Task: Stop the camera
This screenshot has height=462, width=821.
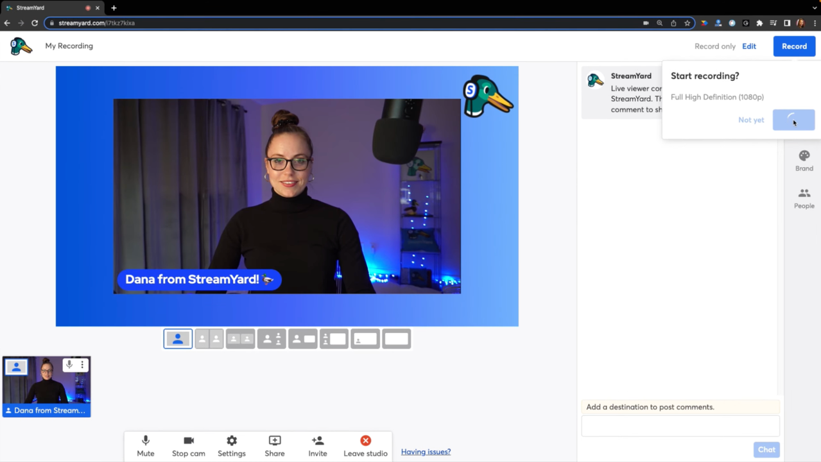Action: pos(189,445)
